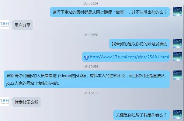Click avatar beside 关键是你注明了我是作者么
Screen dimensions: 184x121
point(178,114)
